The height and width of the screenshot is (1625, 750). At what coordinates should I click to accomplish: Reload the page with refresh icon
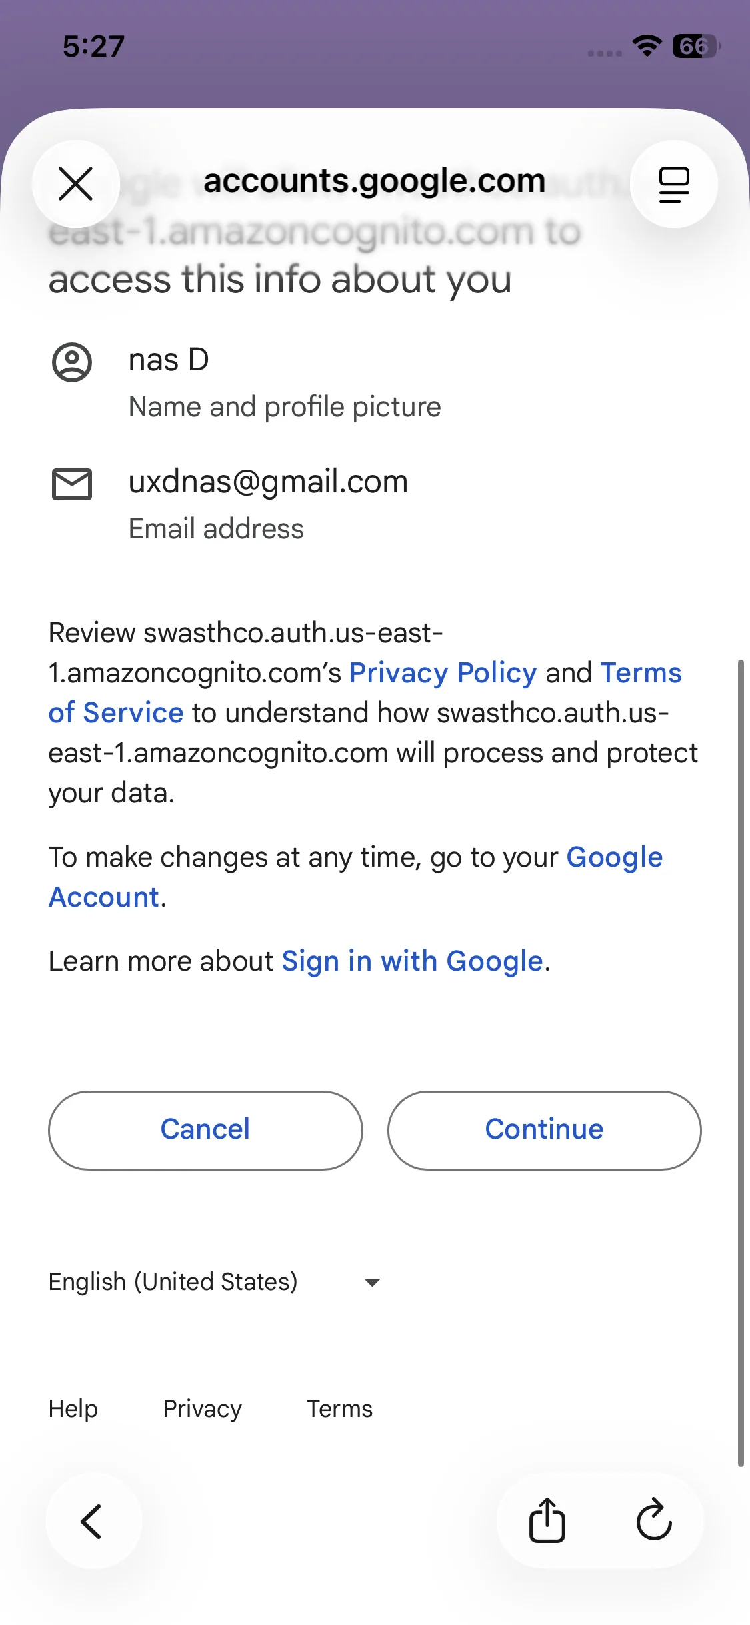(653, 1521)
